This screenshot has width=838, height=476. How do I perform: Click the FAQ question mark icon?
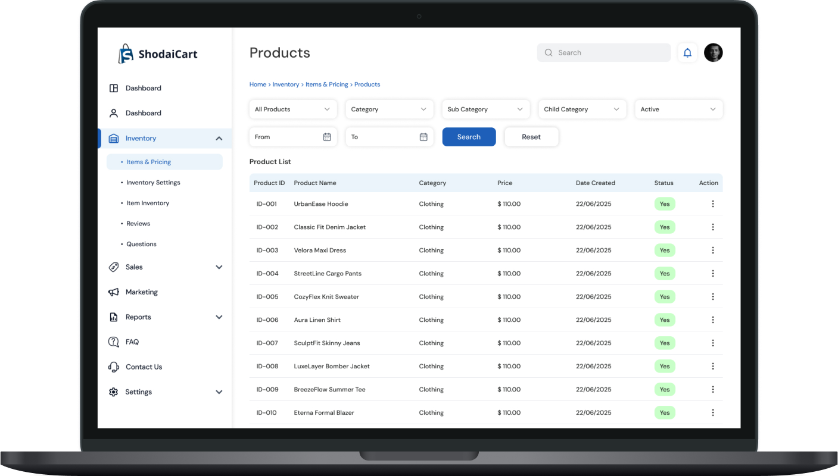[x=113, y=342]
